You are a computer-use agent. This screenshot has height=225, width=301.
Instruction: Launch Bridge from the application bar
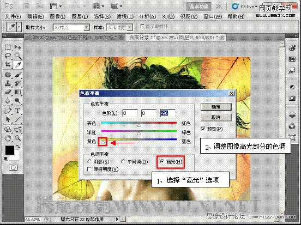(26, 7)
